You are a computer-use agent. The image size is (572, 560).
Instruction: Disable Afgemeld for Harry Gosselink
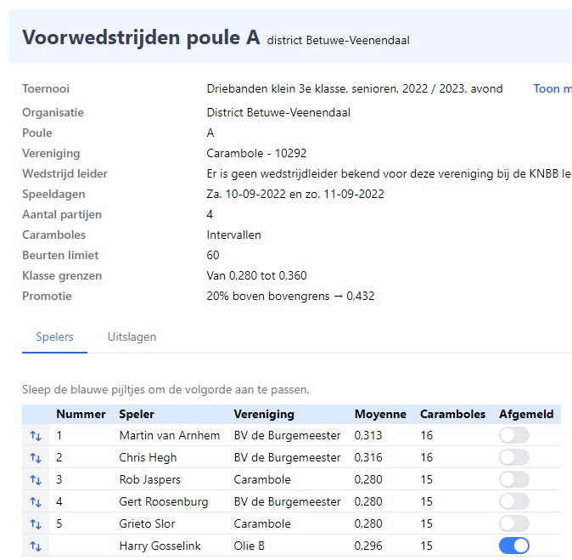pyautogui.click(x=514, y=546)
